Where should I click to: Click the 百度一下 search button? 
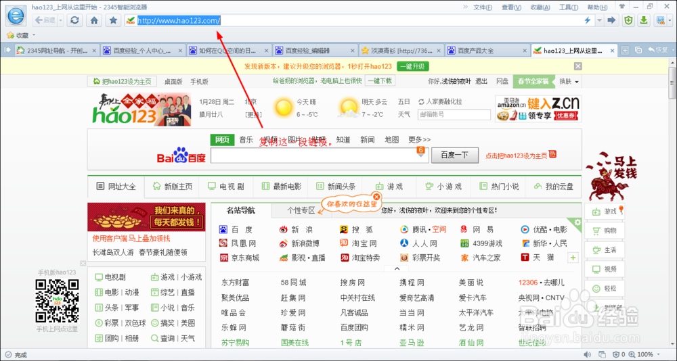pos(455,155)
